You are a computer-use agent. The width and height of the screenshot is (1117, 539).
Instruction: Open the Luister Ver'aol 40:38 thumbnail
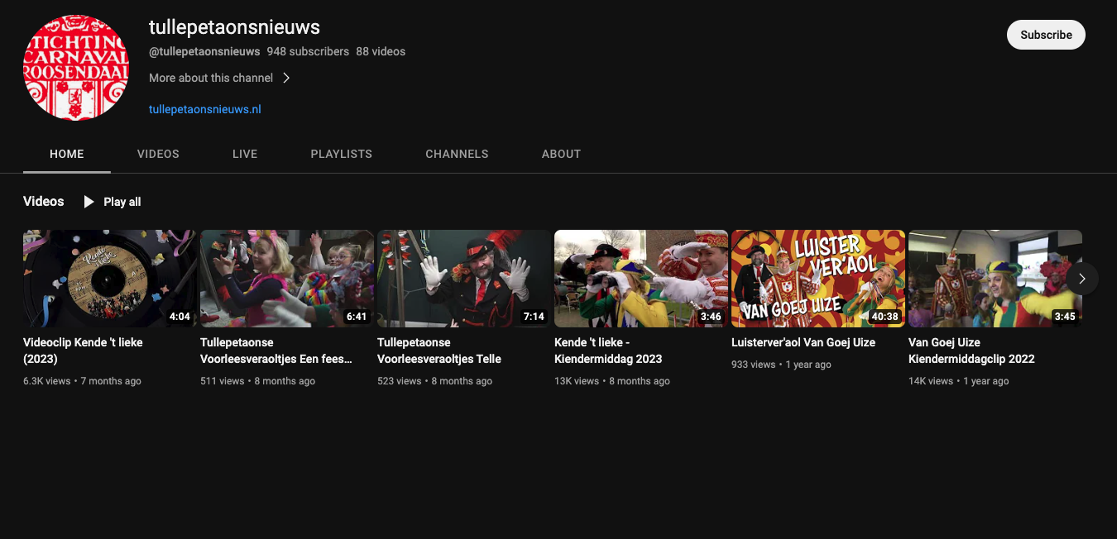click(x=817, y=279)
